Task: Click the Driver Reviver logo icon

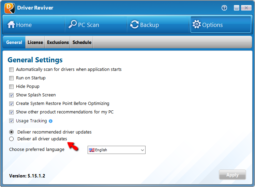Action: point(10,8)
